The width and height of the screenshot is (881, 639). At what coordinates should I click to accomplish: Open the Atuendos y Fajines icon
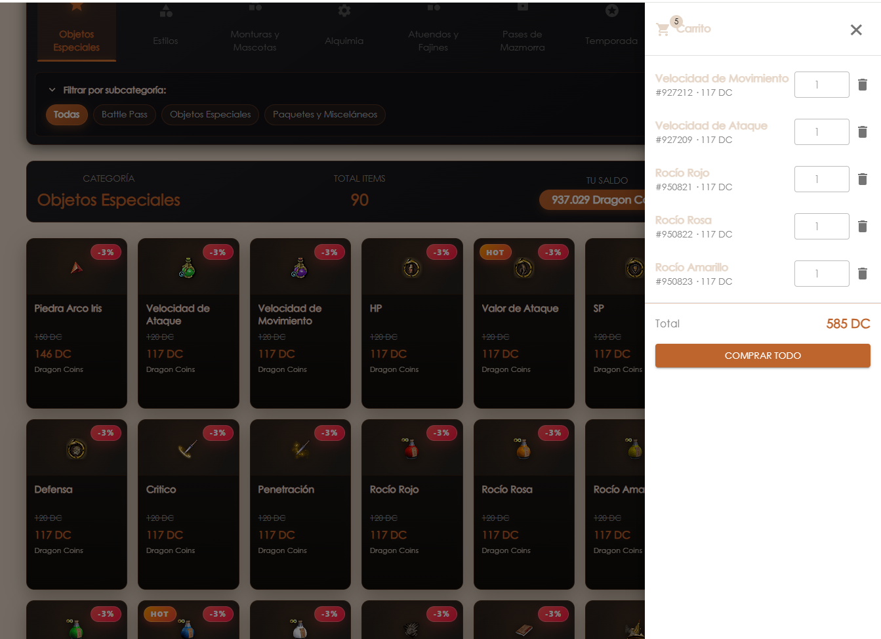[433, 11]
